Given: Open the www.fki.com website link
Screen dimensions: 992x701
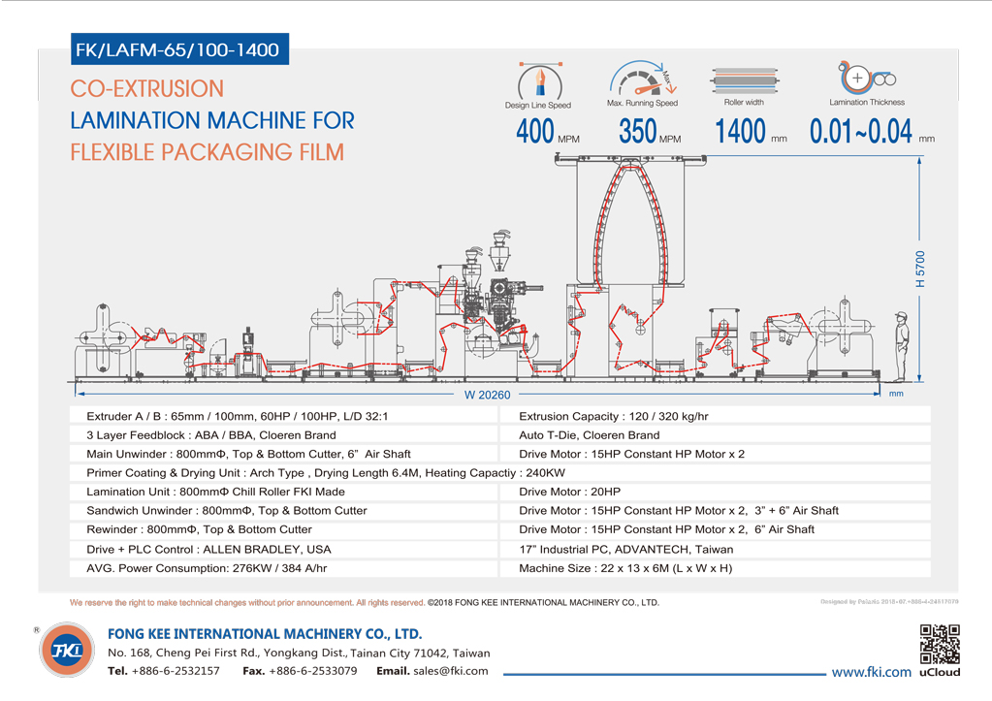Looking at the screenshot, I should pos(871,672).
